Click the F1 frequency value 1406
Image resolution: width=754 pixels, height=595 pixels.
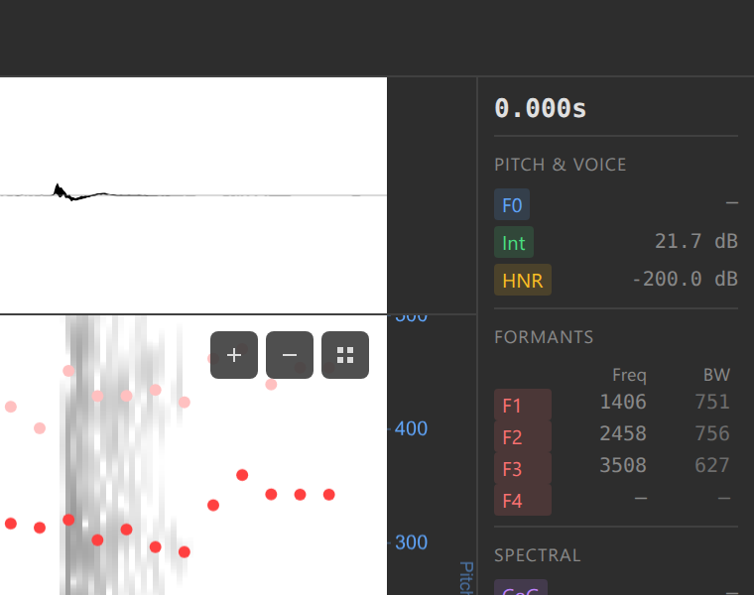pos(623,402)
